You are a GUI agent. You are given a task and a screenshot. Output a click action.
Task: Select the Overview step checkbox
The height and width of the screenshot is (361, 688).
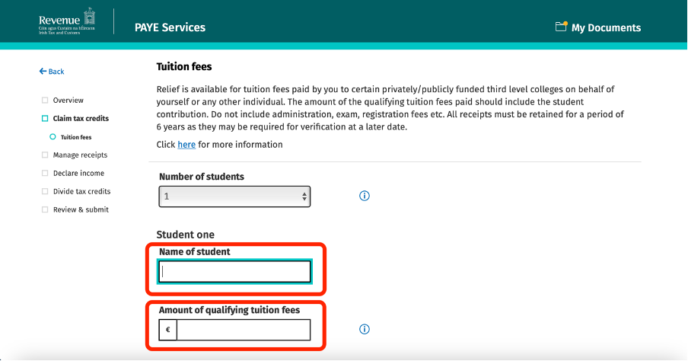[45, 100]
